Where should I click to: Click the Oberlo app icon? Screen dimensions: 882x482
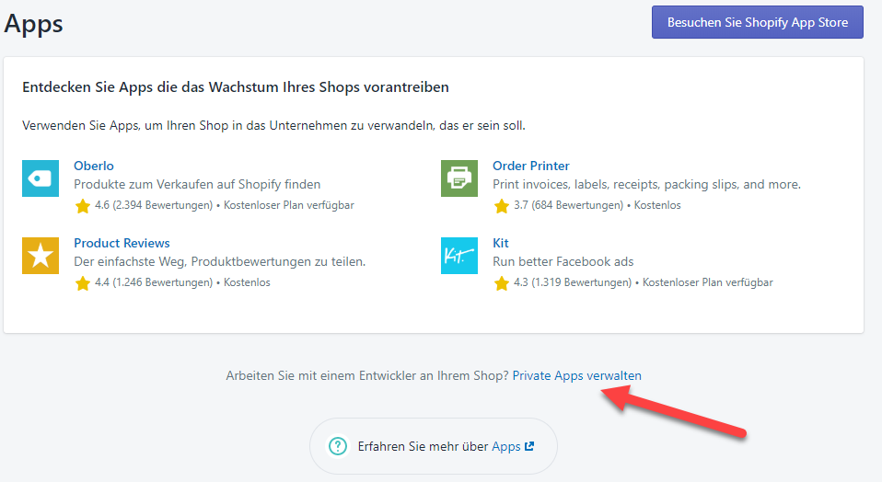(41, 178)
